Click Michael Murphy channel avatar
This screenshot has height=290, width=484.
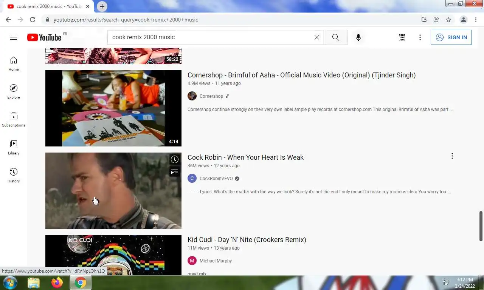(x=192, y=261)
